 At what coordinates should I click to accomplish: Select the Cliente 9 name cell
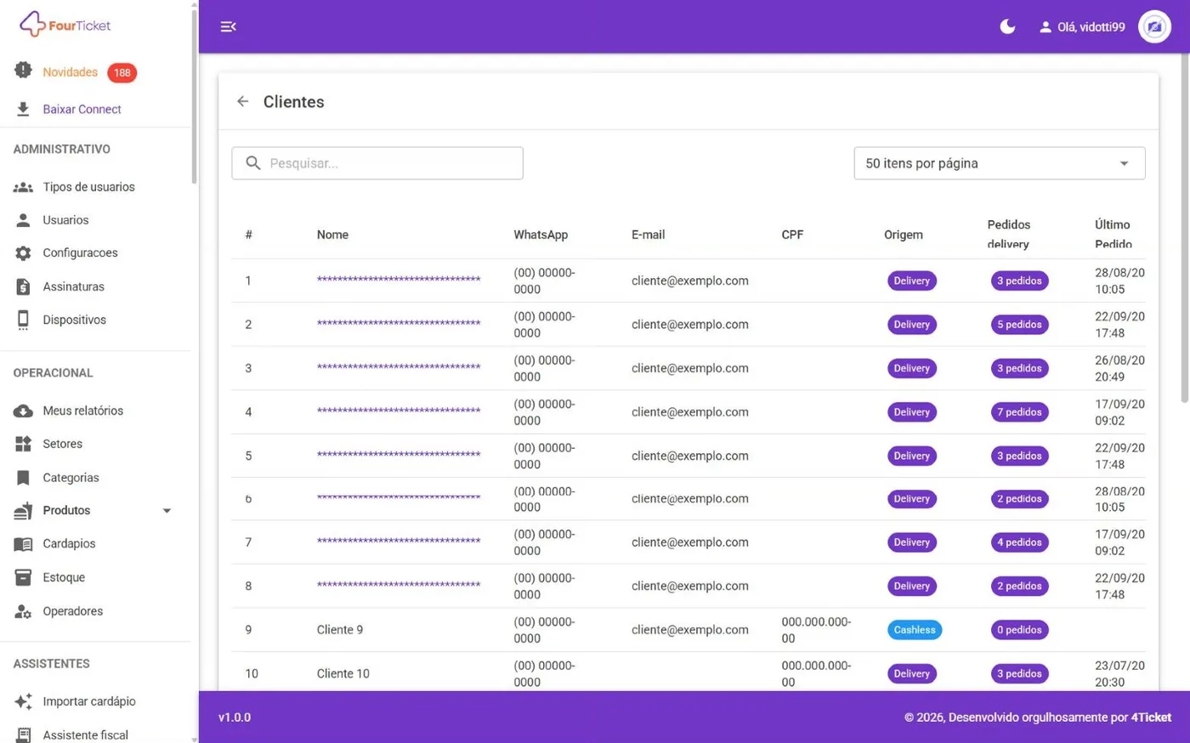(x=340, y=630)
